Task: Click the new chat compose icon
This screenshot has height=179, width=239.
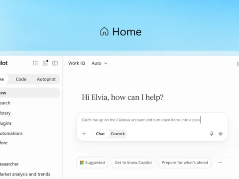Action: pyautogui.click(x=45, y=63)
